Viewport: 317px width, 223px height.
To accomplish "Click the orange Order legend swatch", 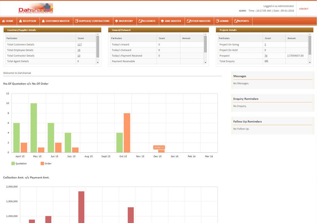I will point(42,163).
